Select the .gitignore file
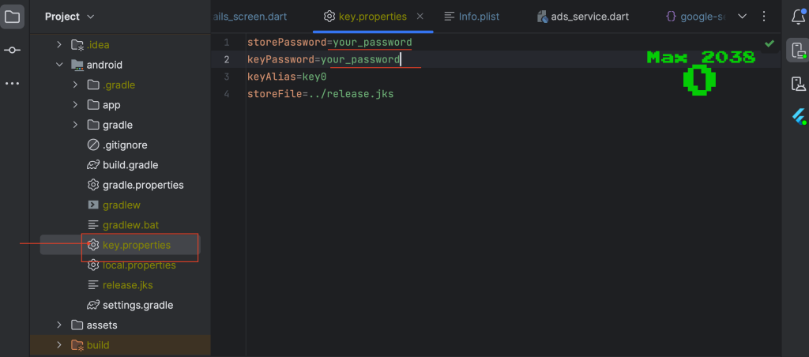This screenshot has height=357, width=809. click(x=125, y=145)
